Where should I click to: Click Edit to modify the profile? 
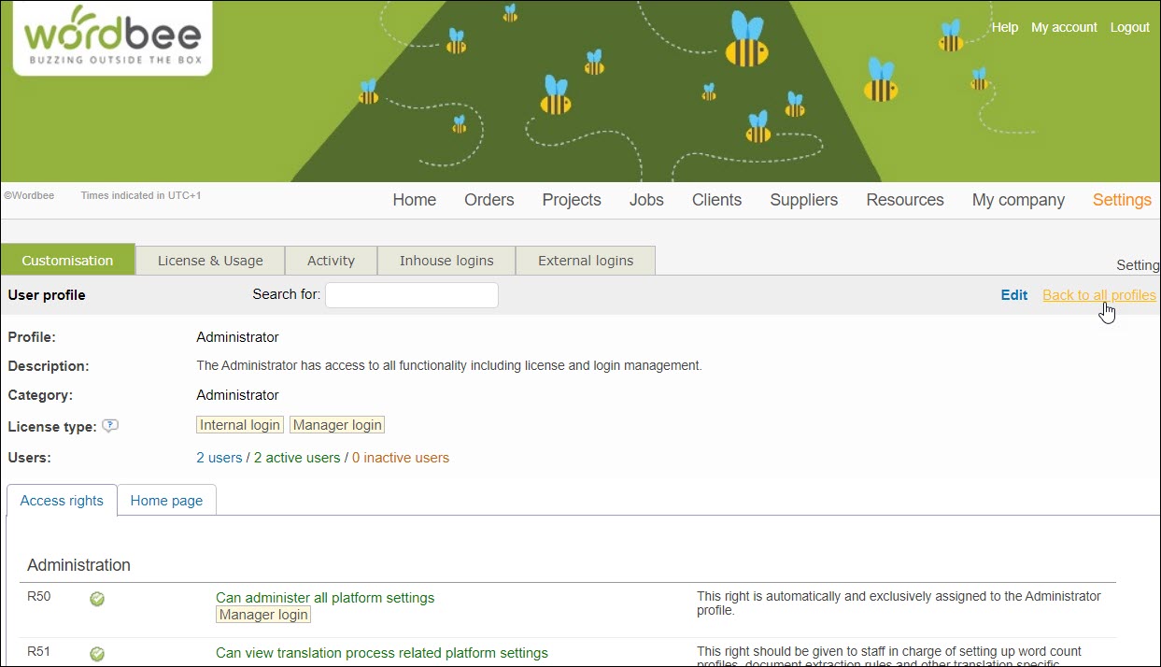[1013, 295]
